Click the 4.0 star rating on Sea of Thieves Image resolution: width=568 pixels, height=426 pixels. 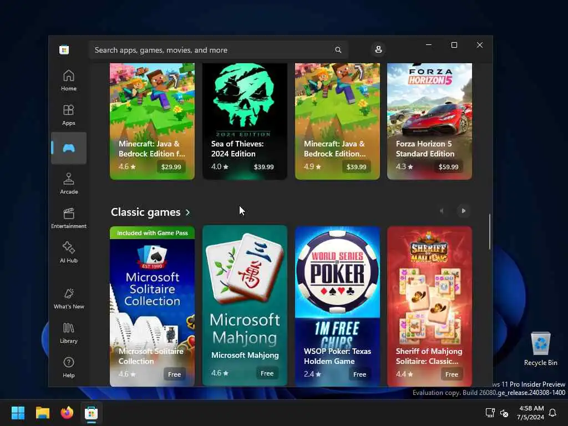point(220,166)
